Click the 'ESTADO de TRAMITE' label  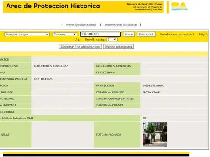[110, 92]
